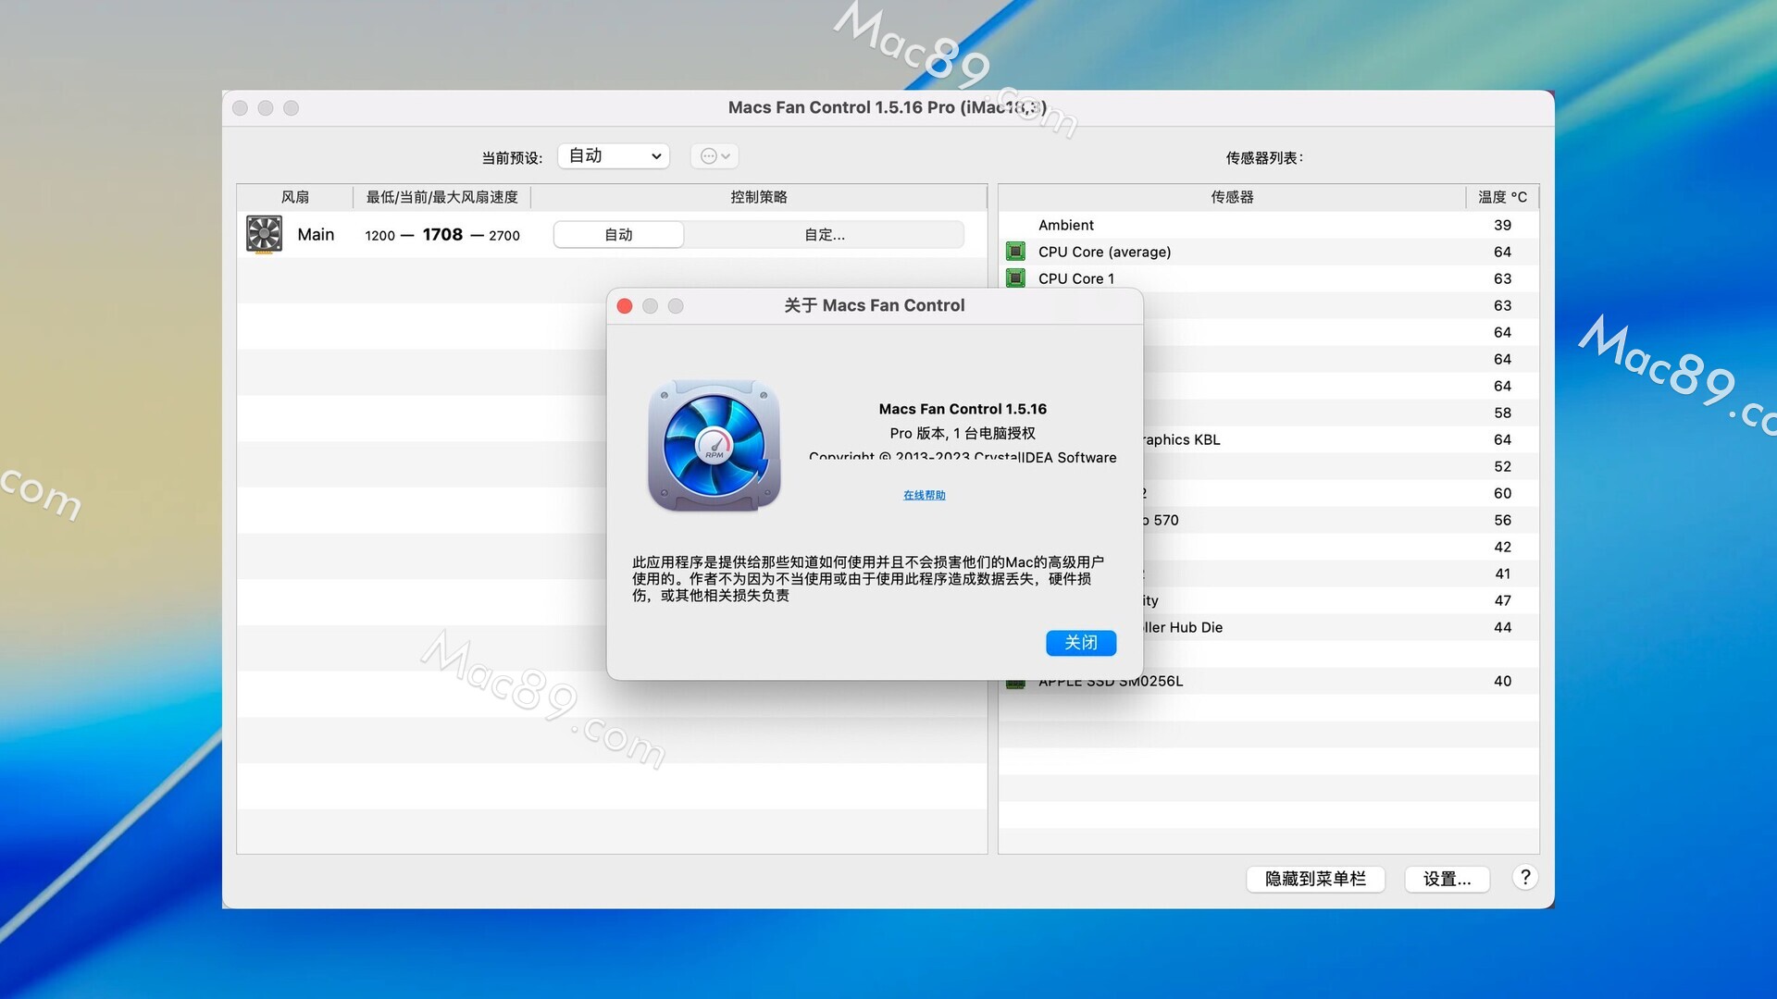Image resolution: width=1777 pixels, height=999 pixels.
Task: Switch Main fan control to 自动
Action: [618, 235]
